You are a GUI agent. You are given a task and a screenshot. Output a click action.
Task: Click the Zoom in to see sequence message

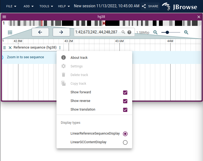tap(25, 57)
